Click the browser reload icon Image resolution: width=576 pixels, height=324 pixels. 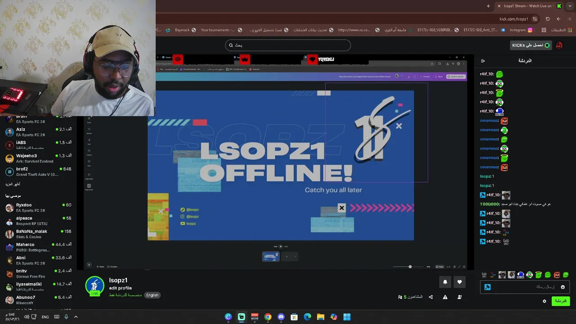coord(548,19)
